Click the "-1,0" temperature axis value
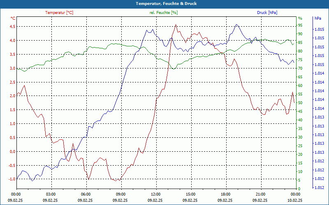Viewport: 329px width, 205px height. 12,179
